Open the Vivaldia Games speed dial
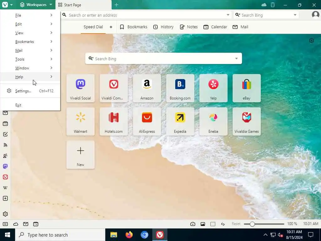321x241 pixels. point(246,121)
